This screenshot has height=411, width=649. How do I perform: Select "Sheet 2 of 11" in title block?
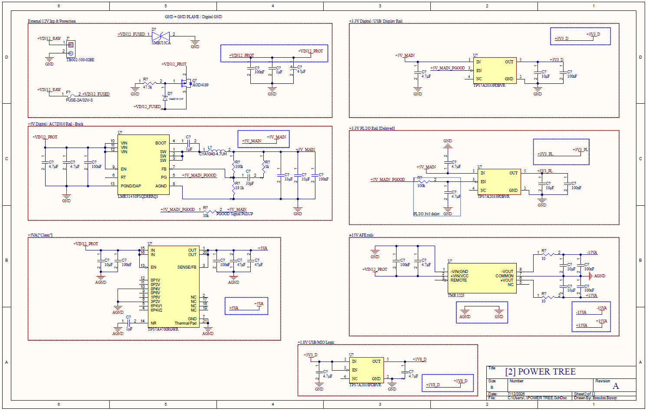pos(585,394)
